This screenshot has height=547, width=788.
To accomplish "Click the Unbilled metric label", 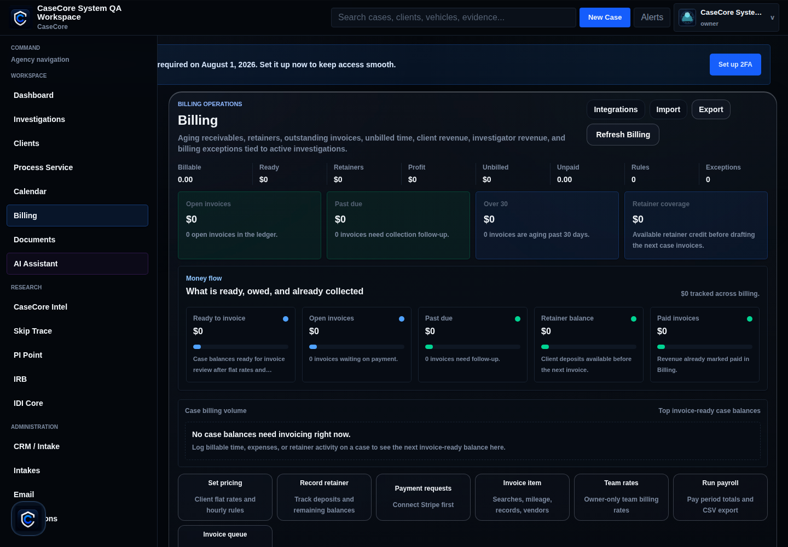I will point(495,167).
